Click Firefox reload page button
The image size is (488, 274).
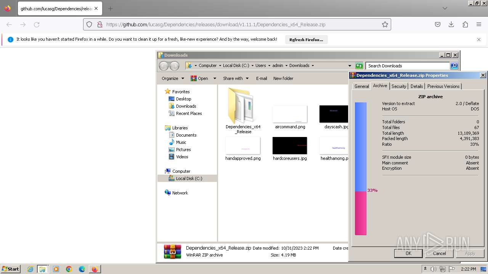point(37,24)
